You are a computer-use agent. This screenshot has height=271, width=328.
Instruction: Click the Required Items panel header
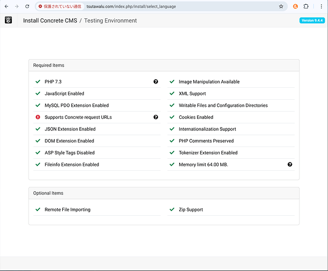[x=163, y=65]
